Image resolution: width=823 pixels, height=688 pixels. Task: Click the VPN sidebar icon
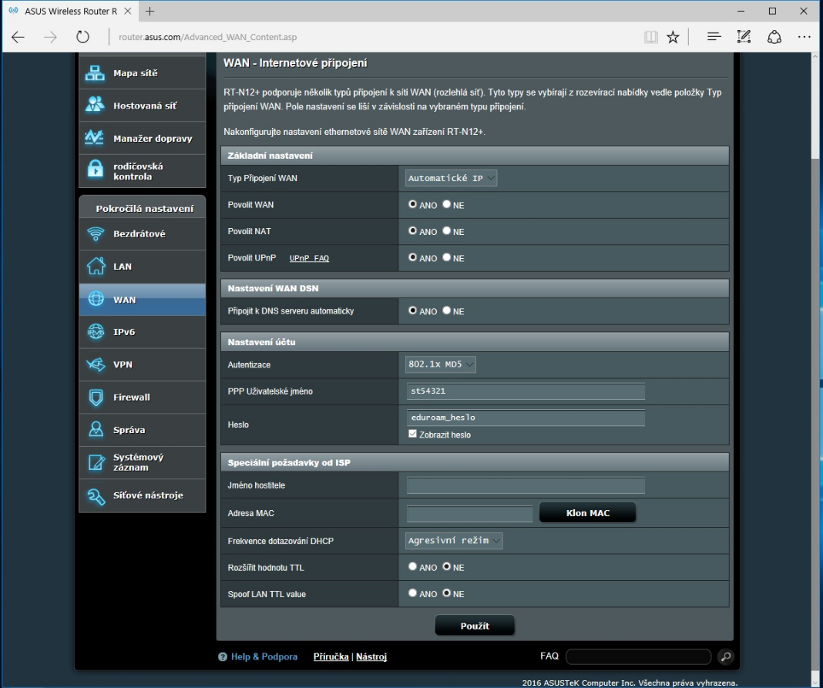pyautogui.click(x=96, y=364)
